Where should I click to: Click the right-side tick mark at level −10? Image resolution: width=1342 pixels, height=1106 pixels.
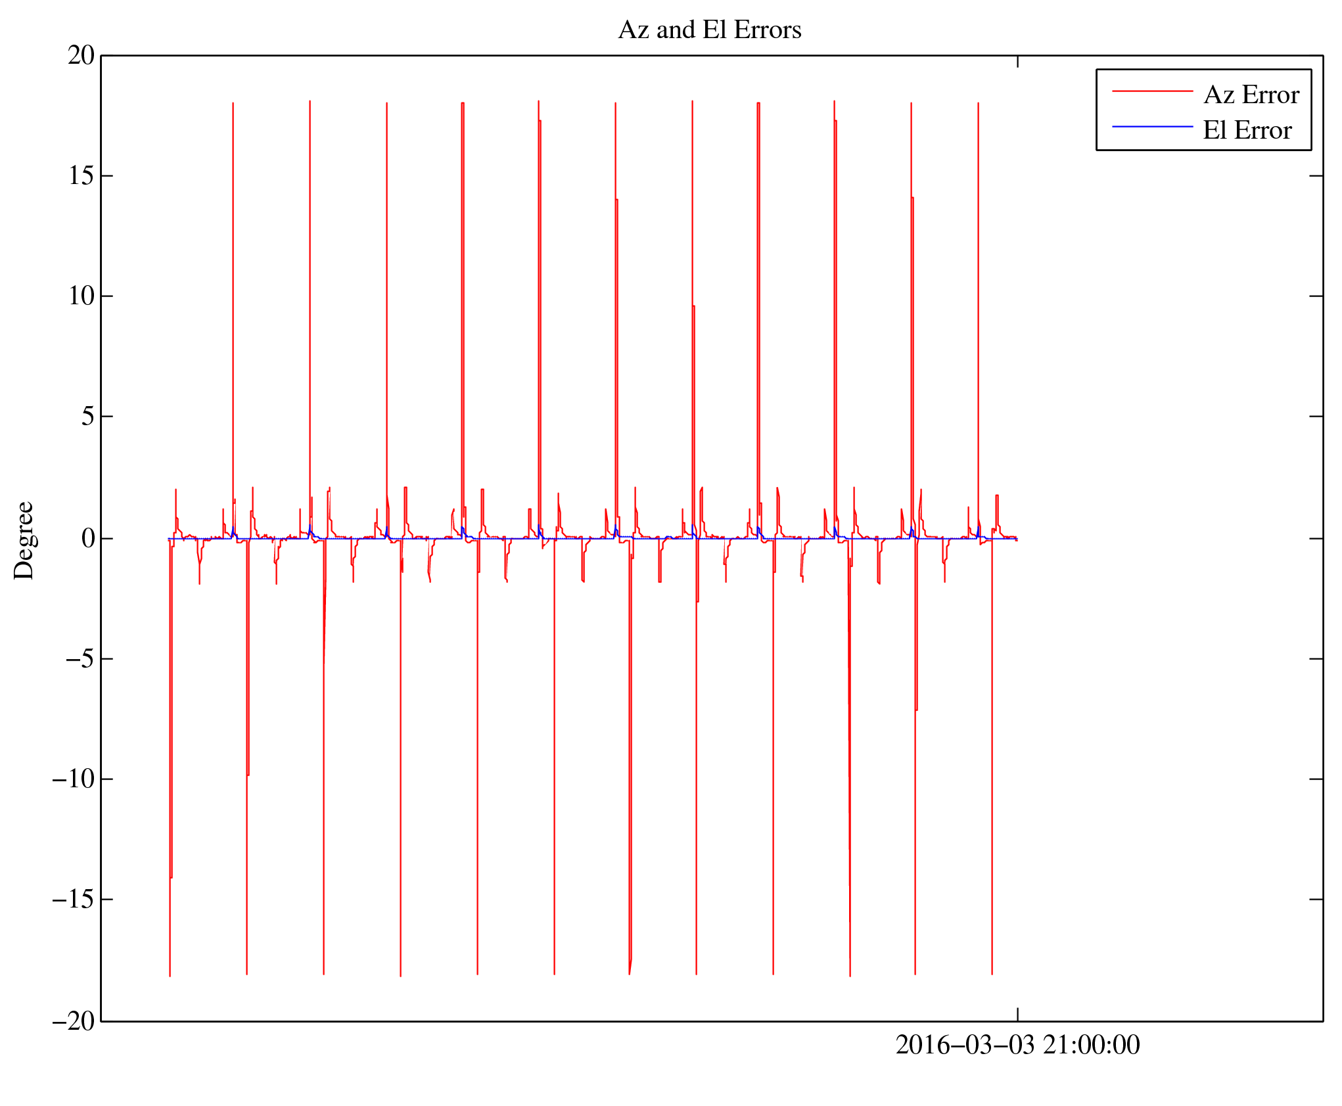tap(1316, 779)
